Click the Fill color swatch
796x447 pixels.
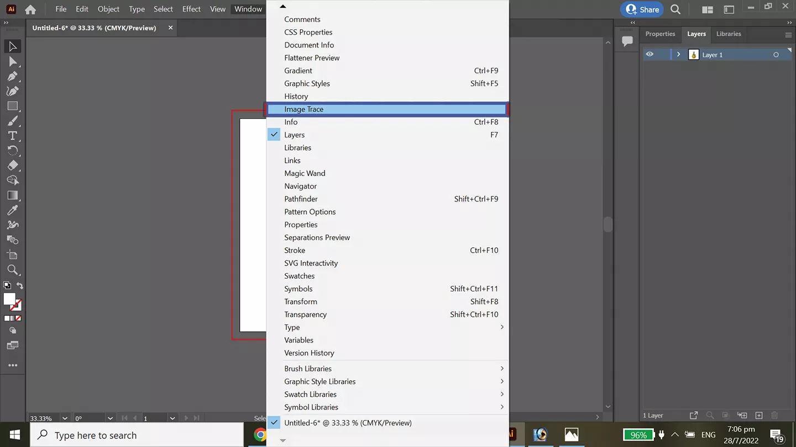[9, 299]
